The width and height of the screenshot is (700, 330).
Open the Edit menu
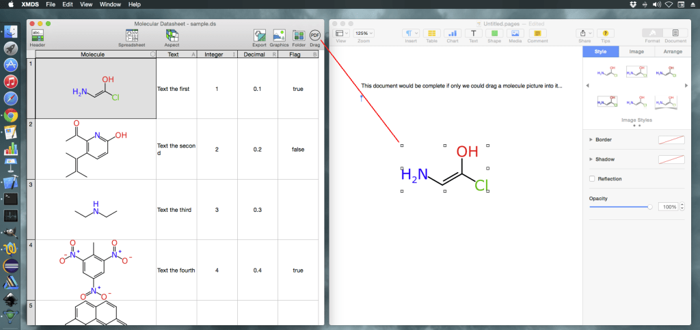click(68, 4)
